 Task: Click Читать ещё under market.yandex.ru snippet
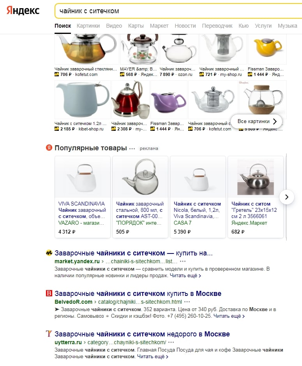pyautogui.click(x=185, y=276)
